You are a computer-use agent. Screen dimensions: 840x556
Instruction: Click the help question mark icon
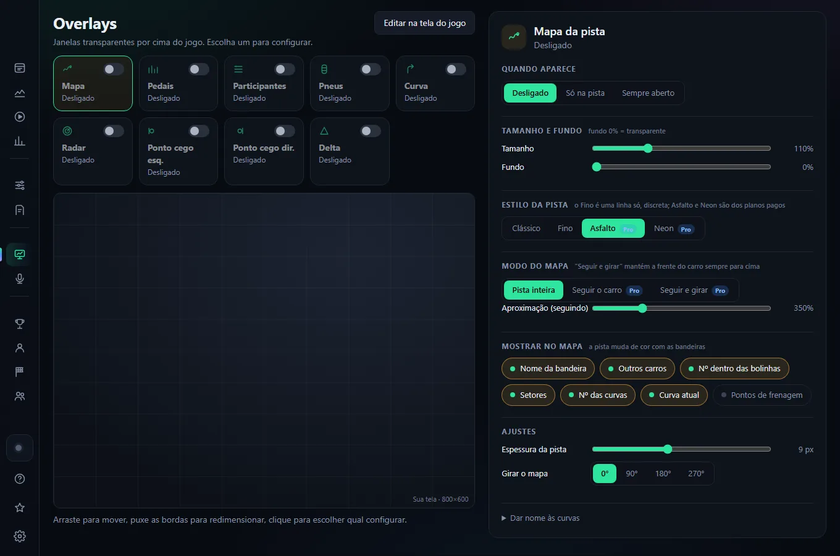(x=20, y=479)
